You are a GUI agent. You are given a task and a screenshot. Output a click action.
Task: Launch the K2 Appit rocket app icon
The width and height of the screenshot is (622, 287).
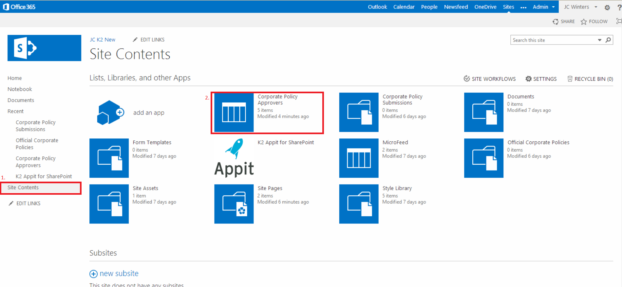[x=234, y=158]
